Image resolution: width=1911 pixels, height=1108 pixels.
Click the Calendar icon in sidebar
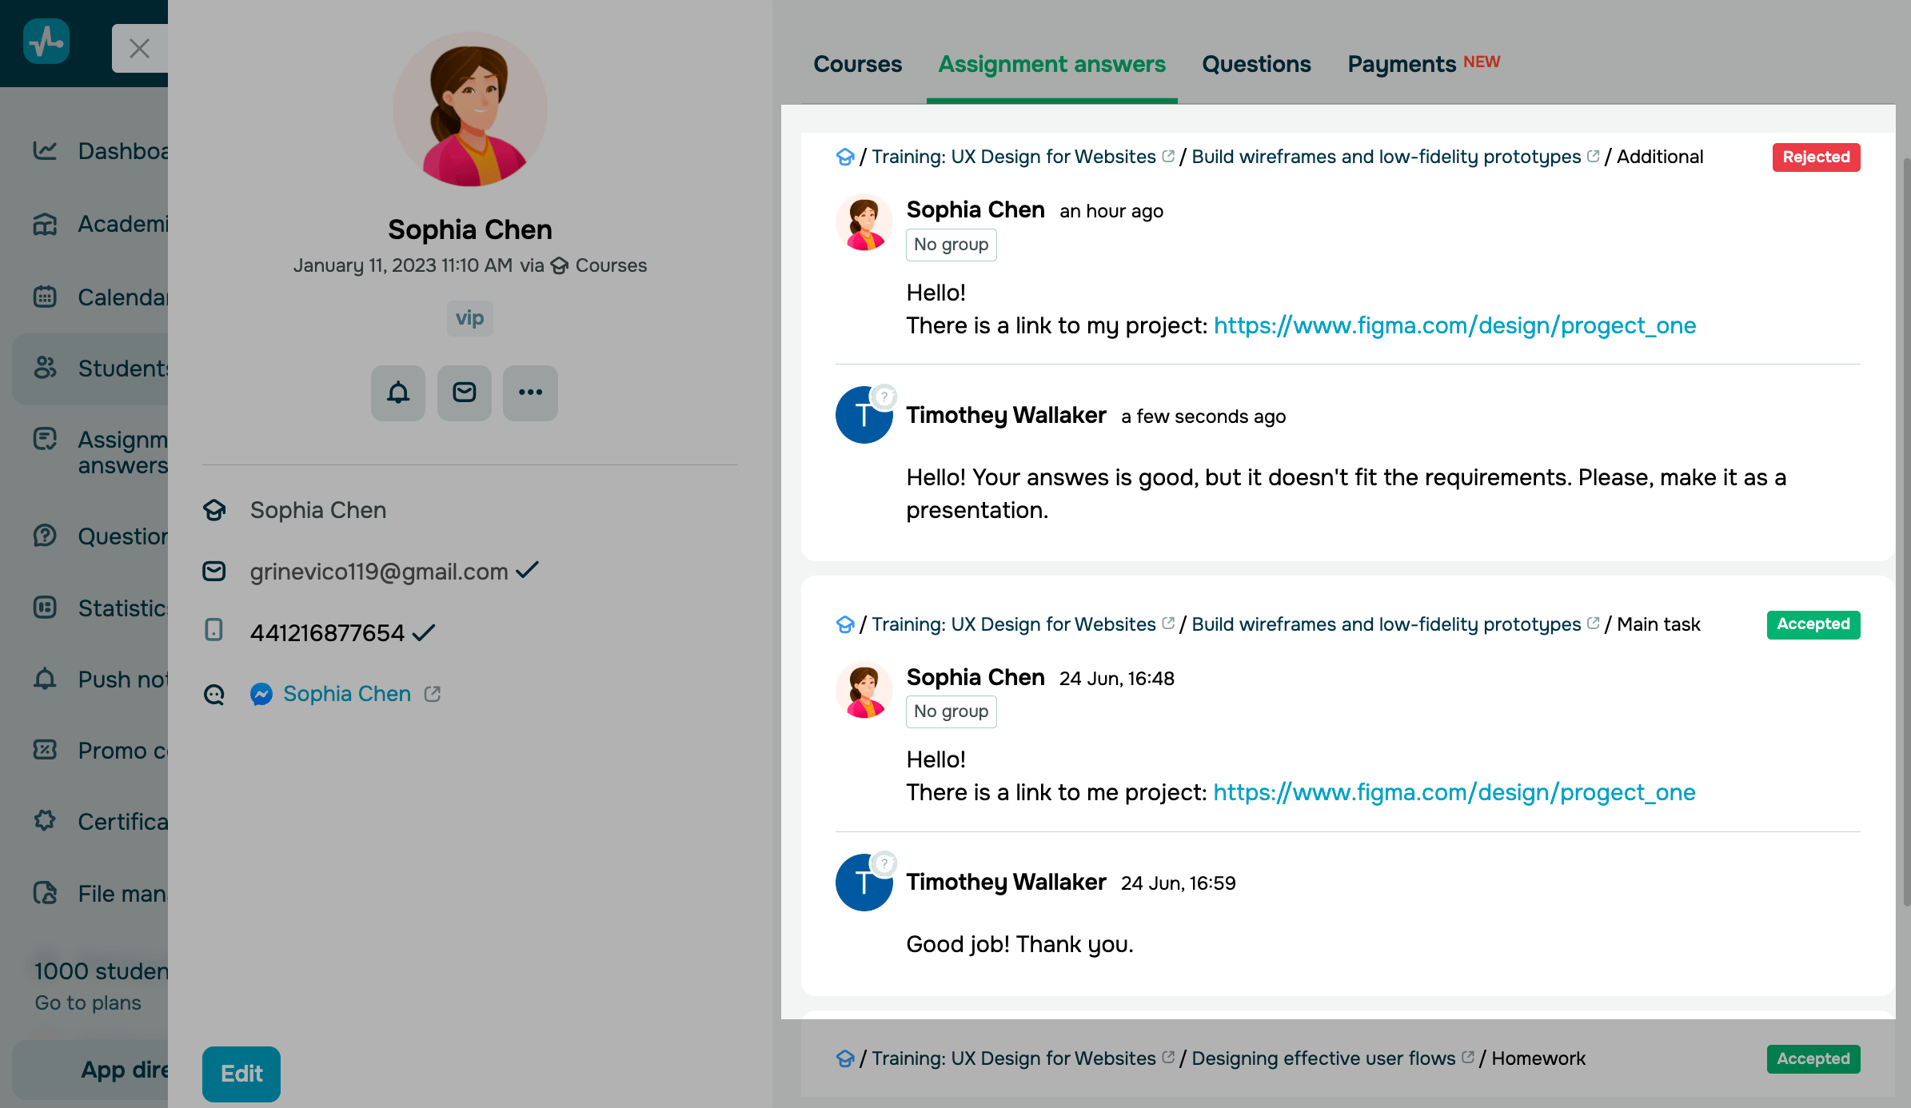point(45,297)
